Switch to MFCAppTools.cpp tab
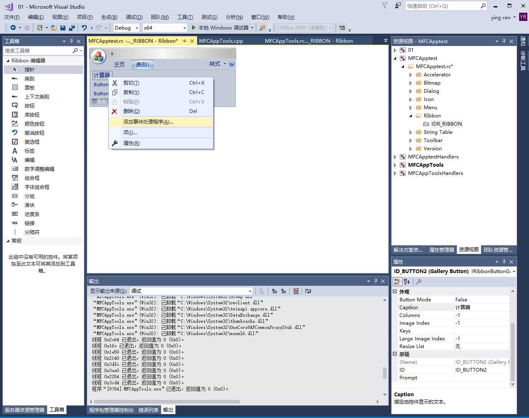Viewport: 529px width, 418px height. (x=221, y=41)
